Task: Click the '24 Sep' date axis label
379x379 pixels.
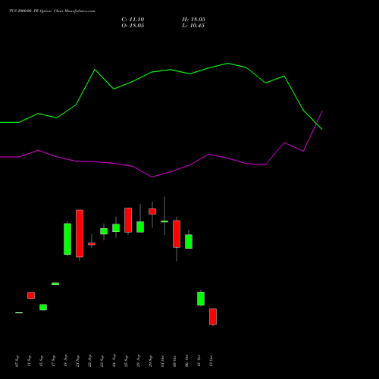Action: [114, 361]
